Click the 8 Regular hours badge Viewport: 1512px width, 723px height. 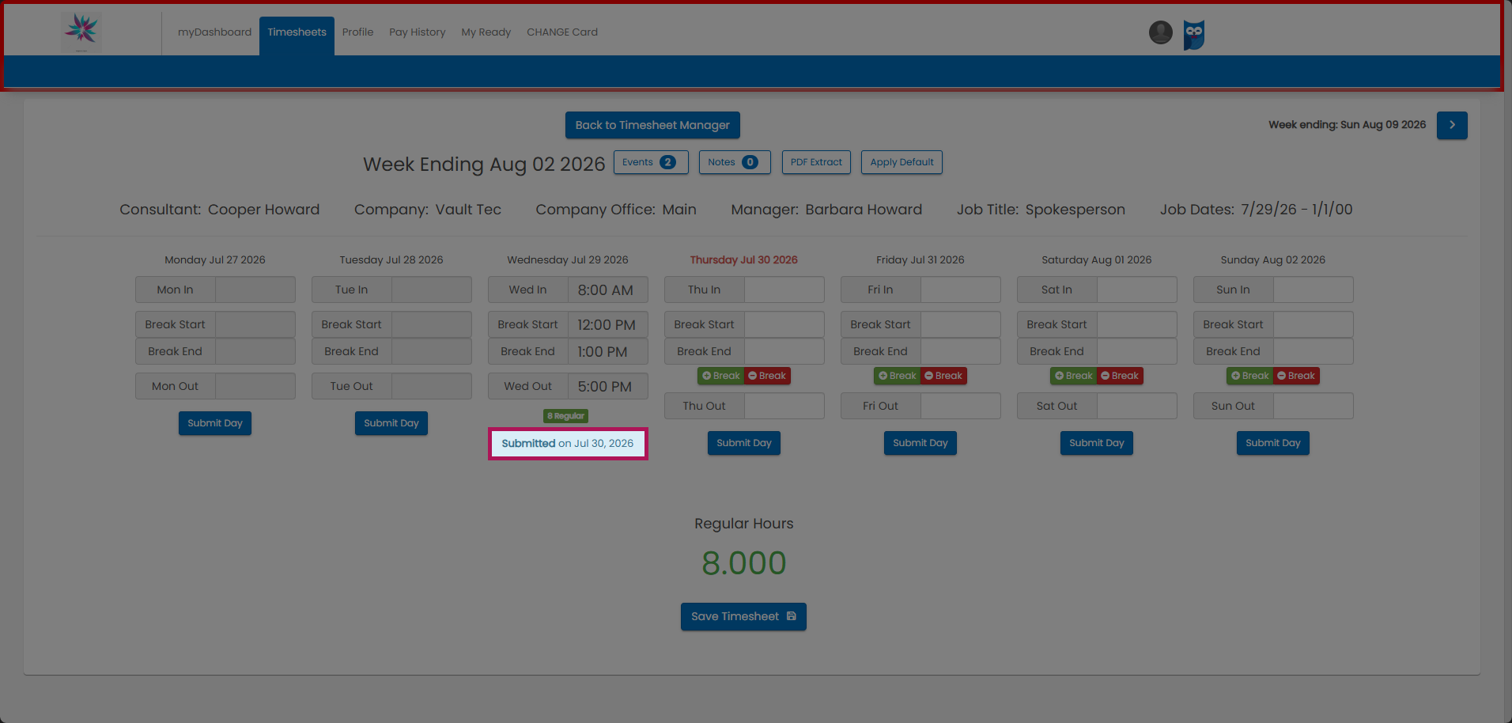coord(566,416)
